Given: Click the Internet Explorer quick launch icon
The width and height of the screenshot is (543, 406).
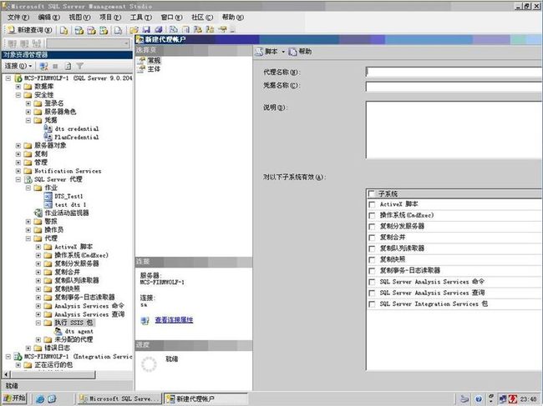Looking at the screenshot, I should 40,399.
